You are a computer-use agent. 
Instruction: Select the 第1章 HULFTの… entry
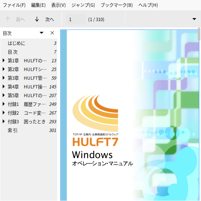29,61
